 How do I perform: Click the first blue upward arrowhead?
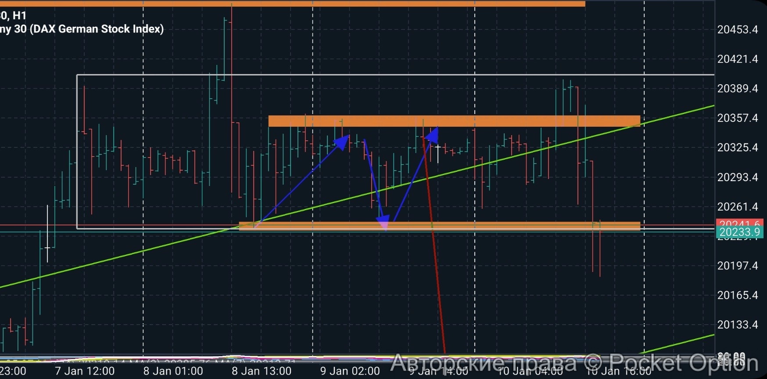coord(343,142)
